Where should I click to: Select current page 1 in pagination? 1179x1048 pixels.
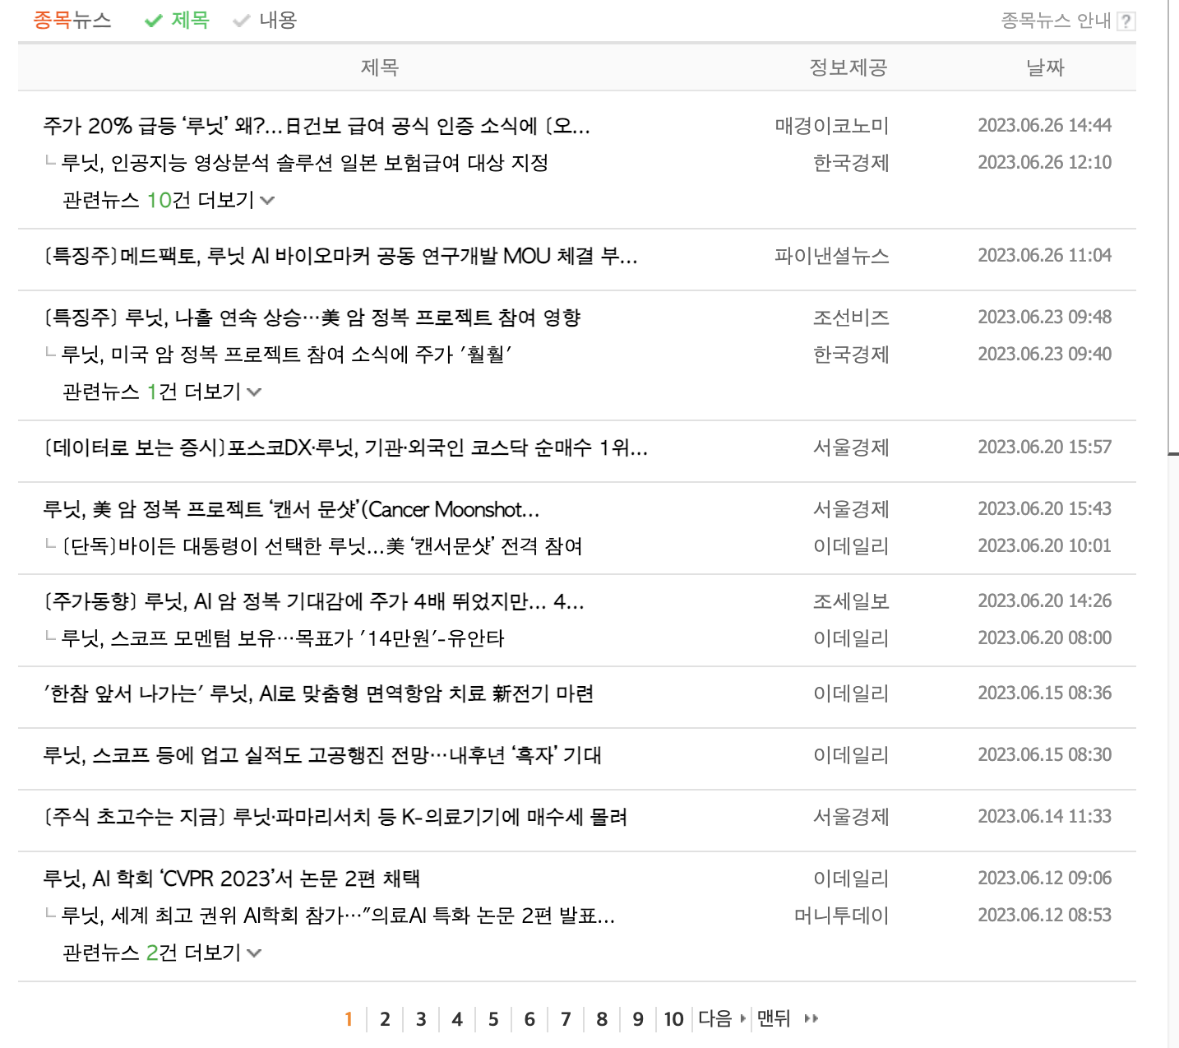coord(349,1019)
